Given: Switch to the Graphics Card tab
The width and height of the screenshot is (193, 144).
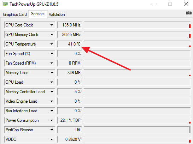Looking at the screenshot, I should click(x=15, y=14).
